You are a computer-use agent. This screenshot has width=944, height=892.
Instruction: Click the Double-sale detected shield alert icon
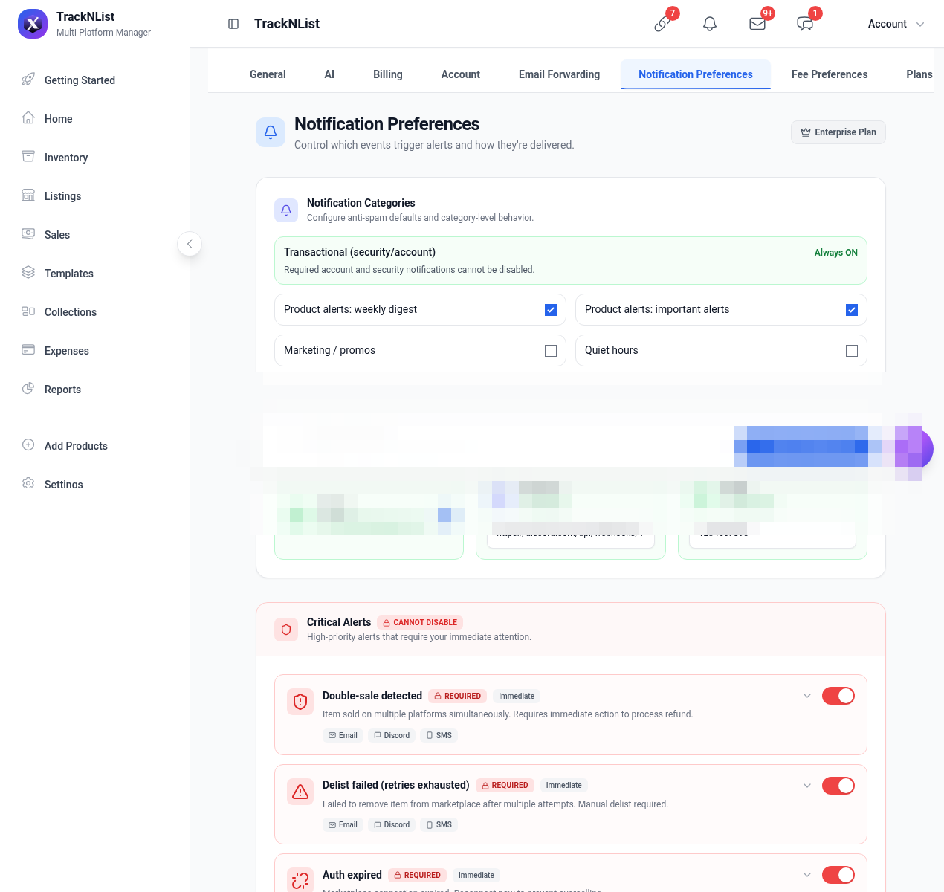(x=300, y=702)
